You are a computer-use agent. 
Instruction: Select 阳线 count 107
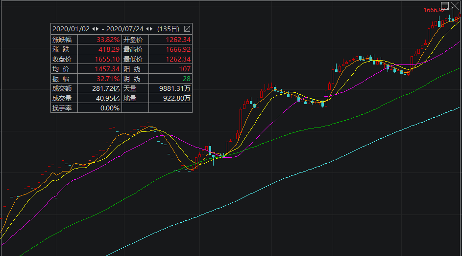(185, 69)
